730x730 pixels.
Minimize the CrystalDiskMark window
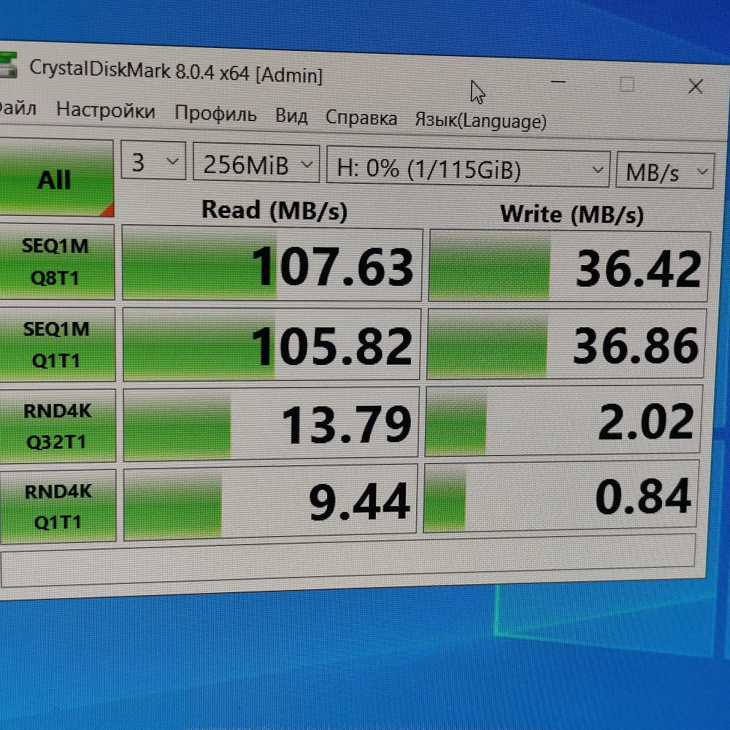558,82
